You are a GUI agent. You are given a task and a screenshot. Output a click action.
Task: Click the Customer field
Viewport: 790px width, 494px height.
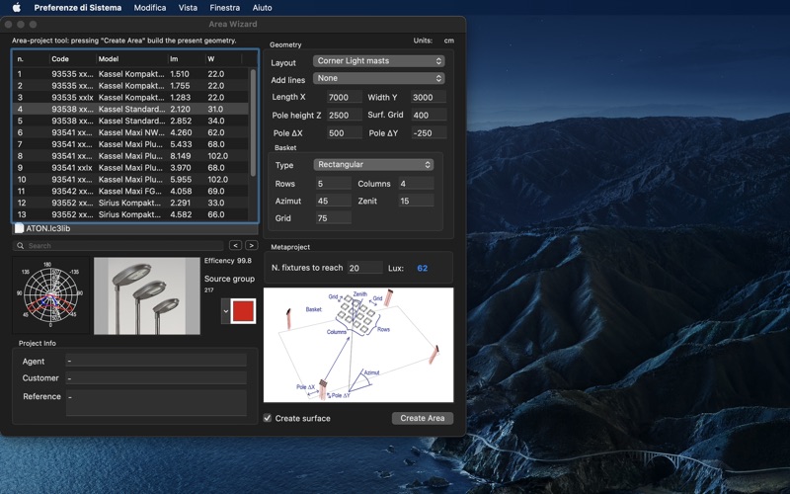coord(156,378)
